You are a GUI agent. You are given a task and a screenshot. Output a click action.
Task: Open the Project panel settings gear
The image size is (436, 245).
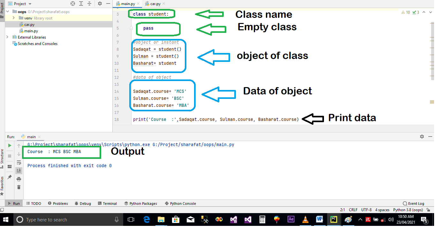pyautogui.click(x=100, y=4)
